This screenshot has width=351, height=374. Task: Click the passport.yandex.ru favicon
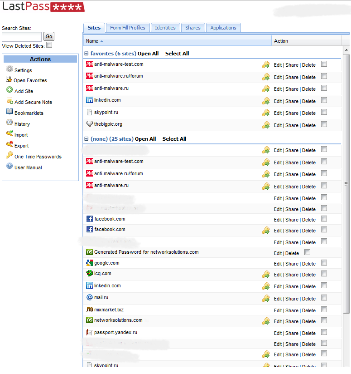[x=90, y=332]
